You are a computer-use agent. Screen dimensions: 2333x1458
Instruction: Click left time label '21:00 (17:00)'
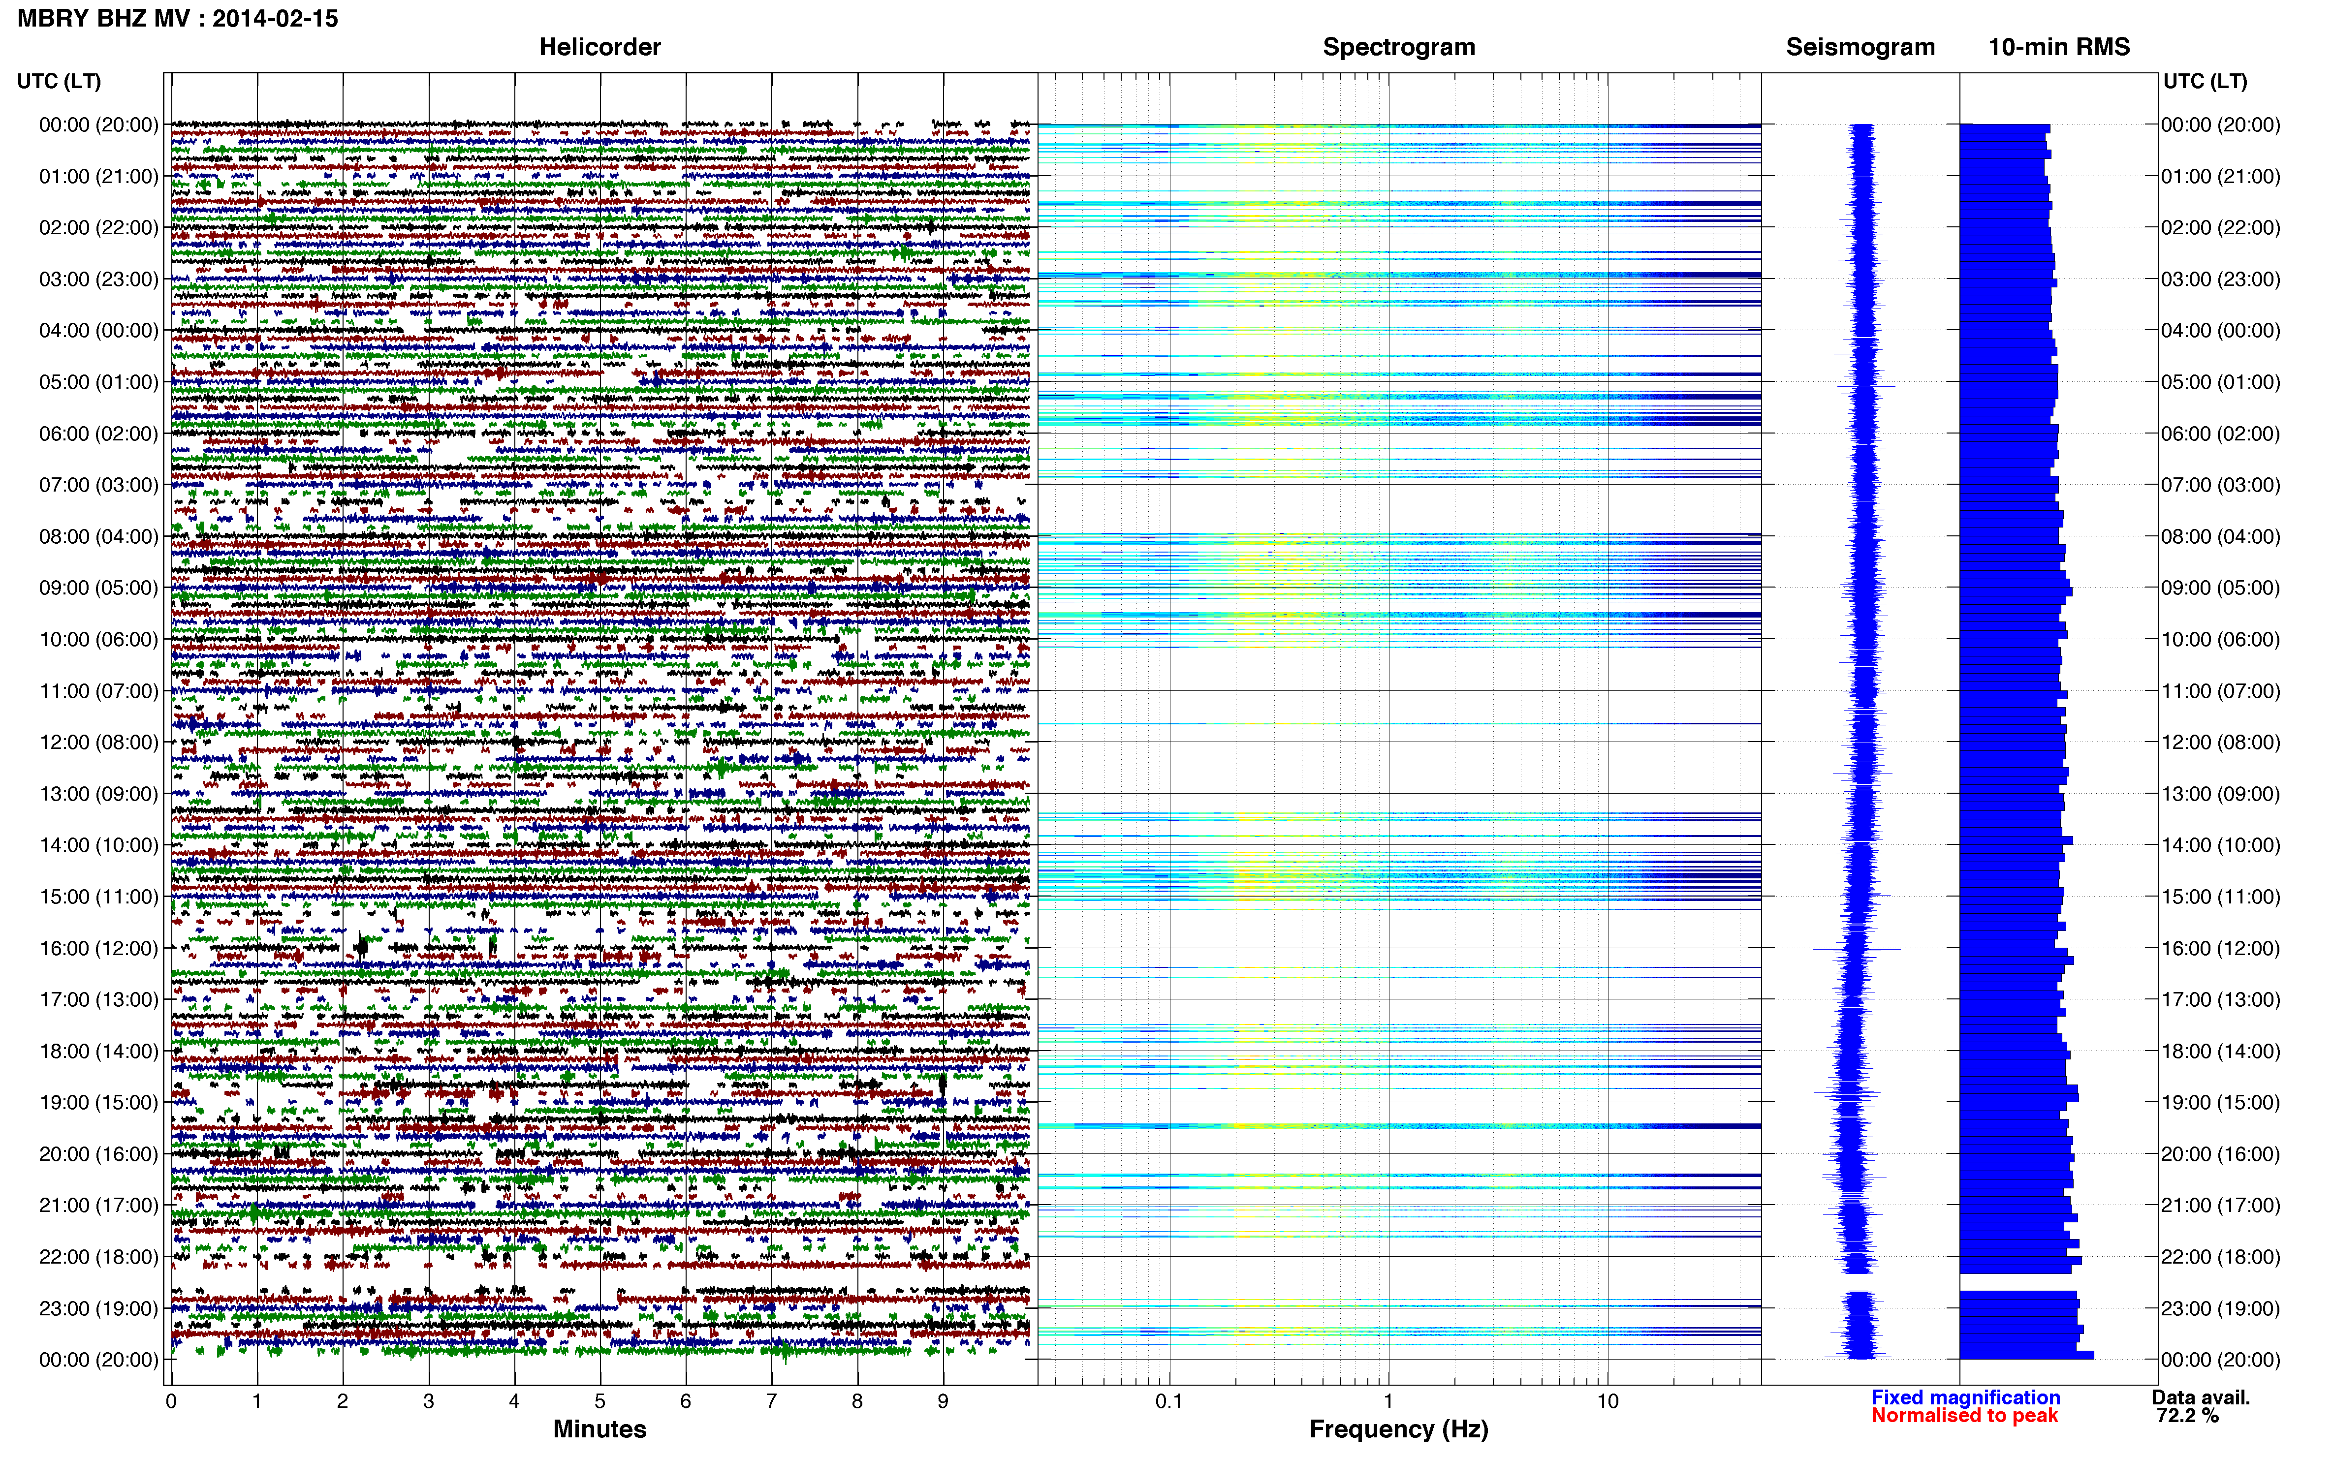click(98, 1206)
